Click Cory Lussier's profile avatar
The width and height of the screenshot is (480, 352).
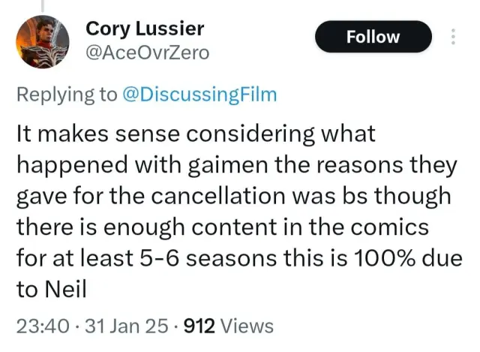click(43, 41)
